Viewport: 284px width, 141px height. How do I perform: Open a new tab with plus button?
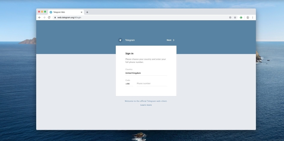pos(87,12)
